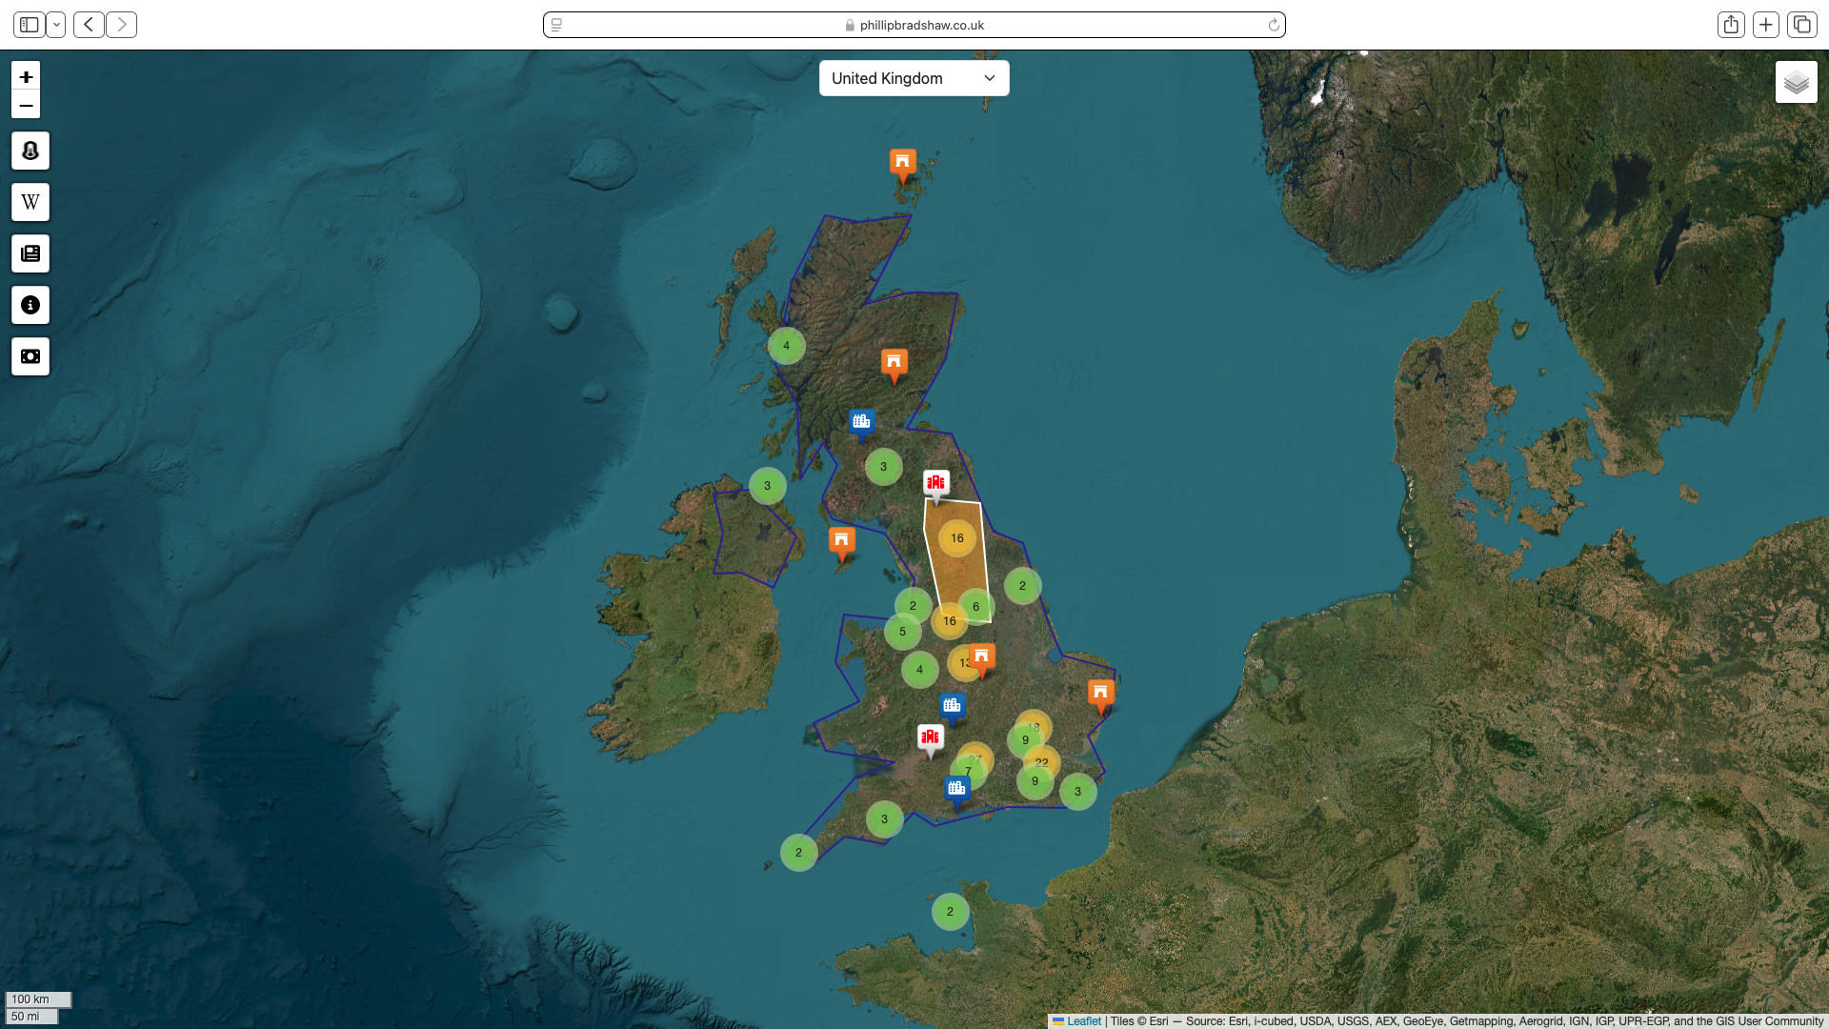Open the Safari share button
1829x1029 pixels.
(1731, 25)
